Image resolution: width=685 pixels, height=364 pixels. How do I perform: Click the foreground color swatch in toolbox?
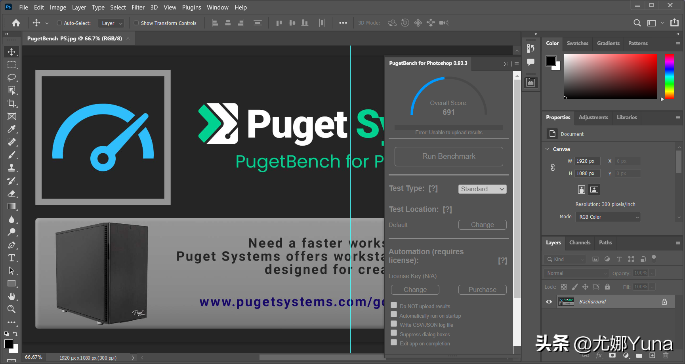pos(9,344)
